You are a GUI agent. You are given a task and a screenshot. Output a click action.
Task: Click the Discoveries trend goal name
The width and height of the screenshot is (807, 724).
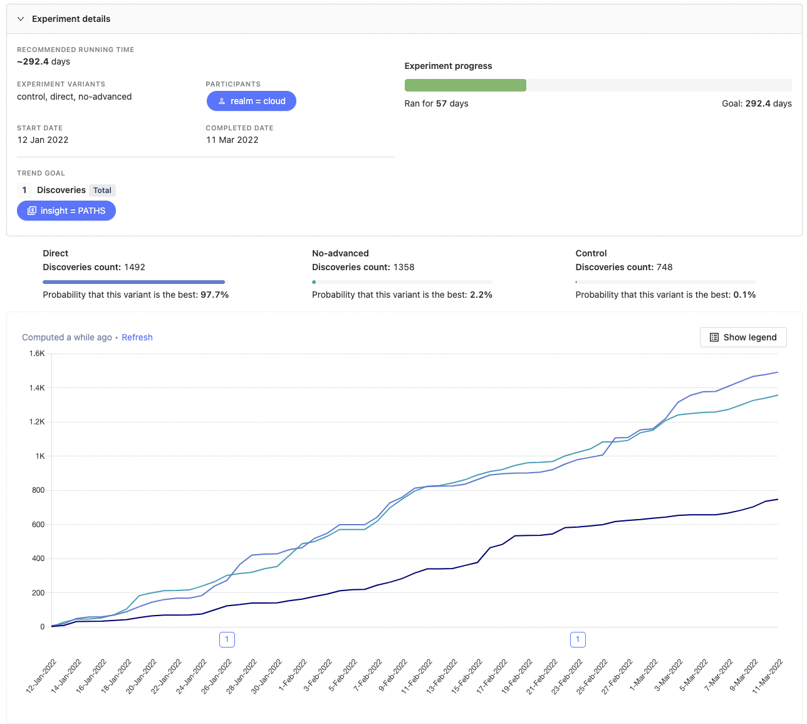(61, 190)
